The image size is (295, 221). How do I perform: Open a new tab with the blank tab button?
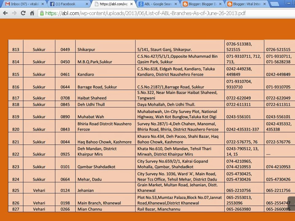click(x=275, y=4)
